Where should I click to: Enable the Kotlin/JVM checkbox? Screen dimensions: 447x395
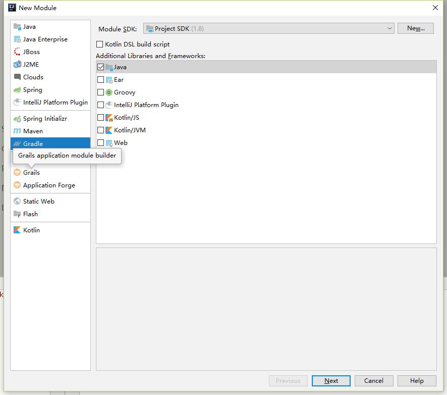[100, 130]
